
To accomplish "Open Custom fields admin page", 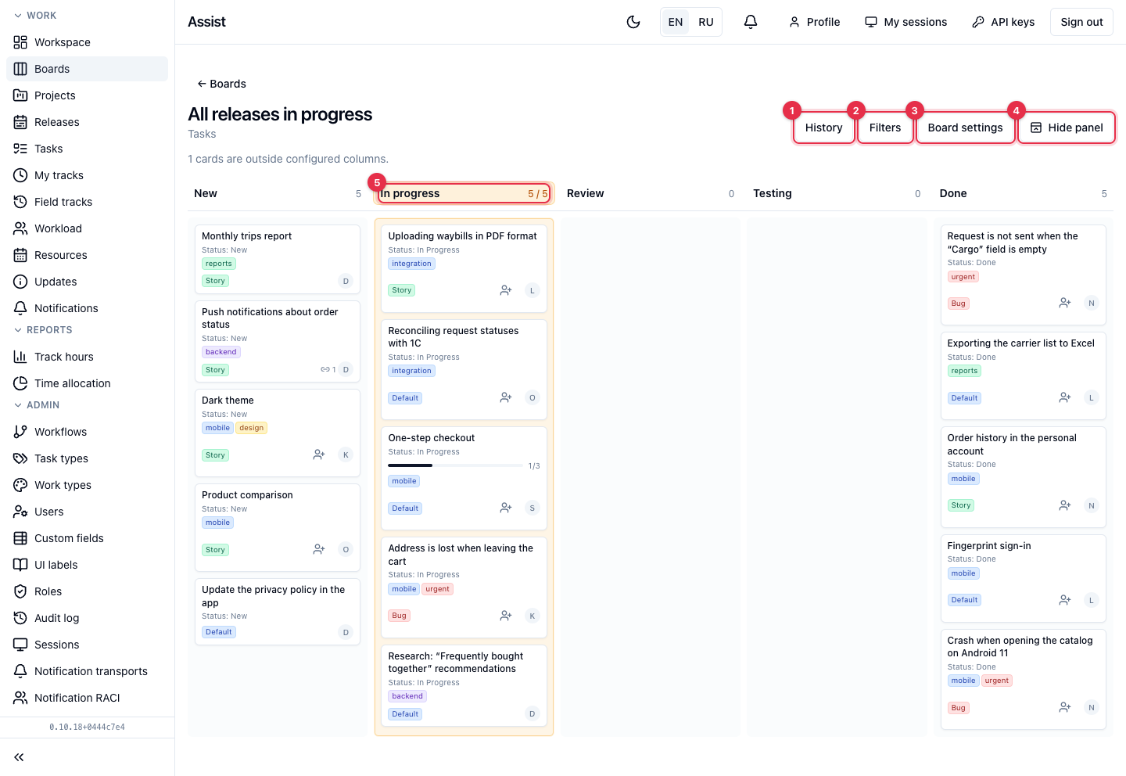I will click(87, 538).
